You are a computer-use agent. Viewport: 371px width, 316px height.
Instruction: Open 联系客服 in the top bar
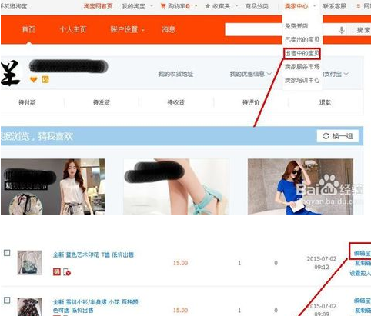(334, 6)
